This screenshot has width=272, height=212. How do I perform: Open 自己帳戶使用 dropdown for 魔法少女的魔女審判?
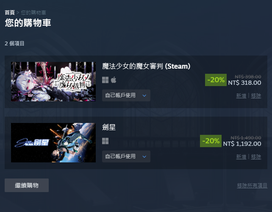tap(126, 95)
